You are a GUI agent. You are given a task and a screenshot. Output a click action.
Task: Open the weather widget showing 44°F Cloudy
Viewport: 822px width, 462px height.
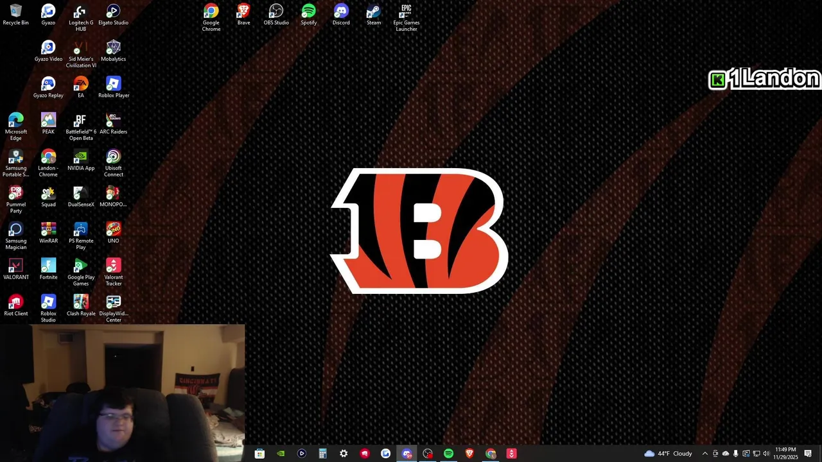(x=669, y=454)
